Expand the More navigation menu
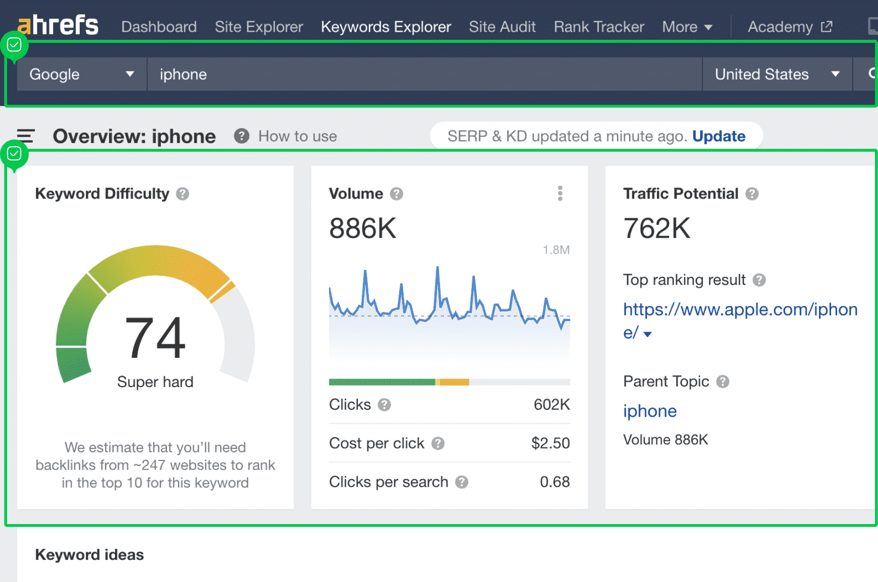The width and height of the screenshot is (878, 582). 687,27
